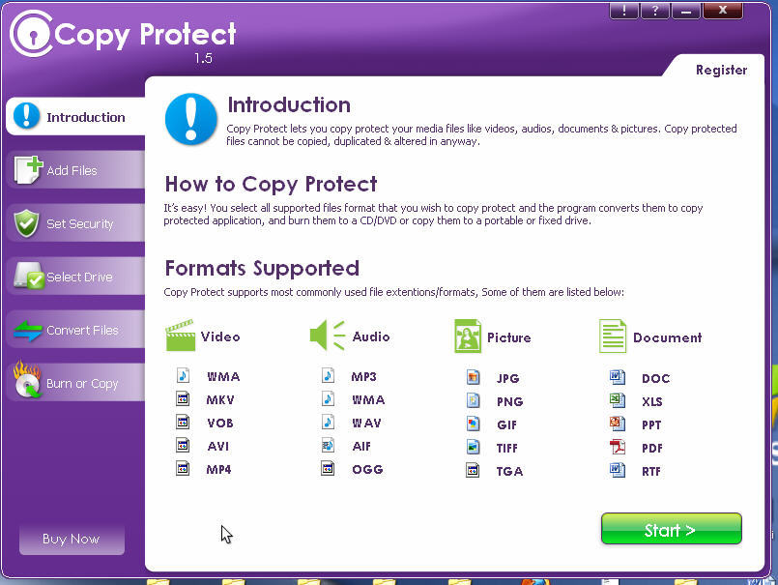778x585 pixels.
Task: Click the TGA file icon
Action: 474,470
